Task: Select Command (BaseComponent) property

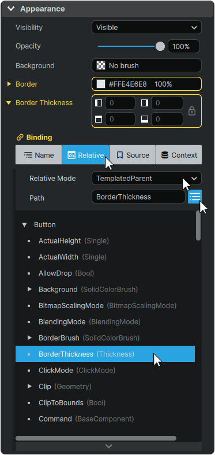Action: tap(86, 419)
